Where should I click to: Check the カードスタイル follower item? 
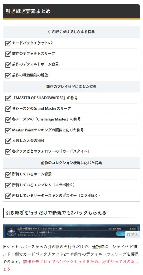click(8, 152)
